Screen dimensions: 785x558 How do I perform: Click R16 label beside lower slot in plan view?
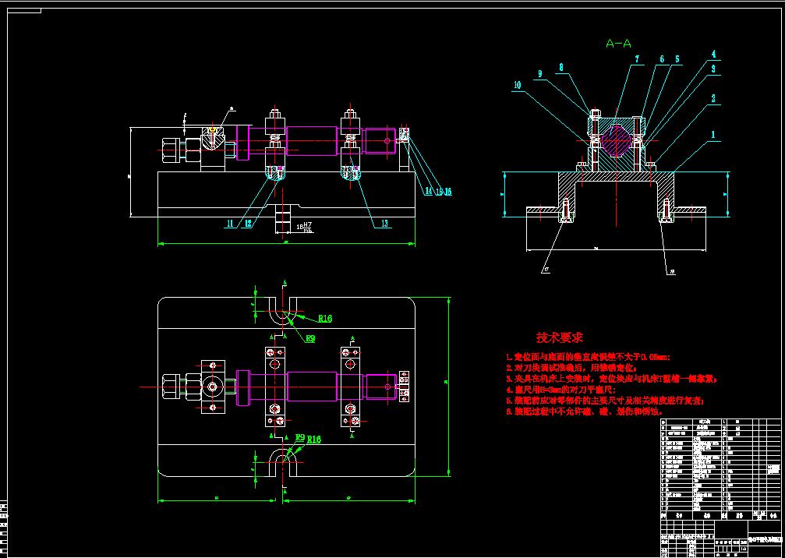(314, 440)
